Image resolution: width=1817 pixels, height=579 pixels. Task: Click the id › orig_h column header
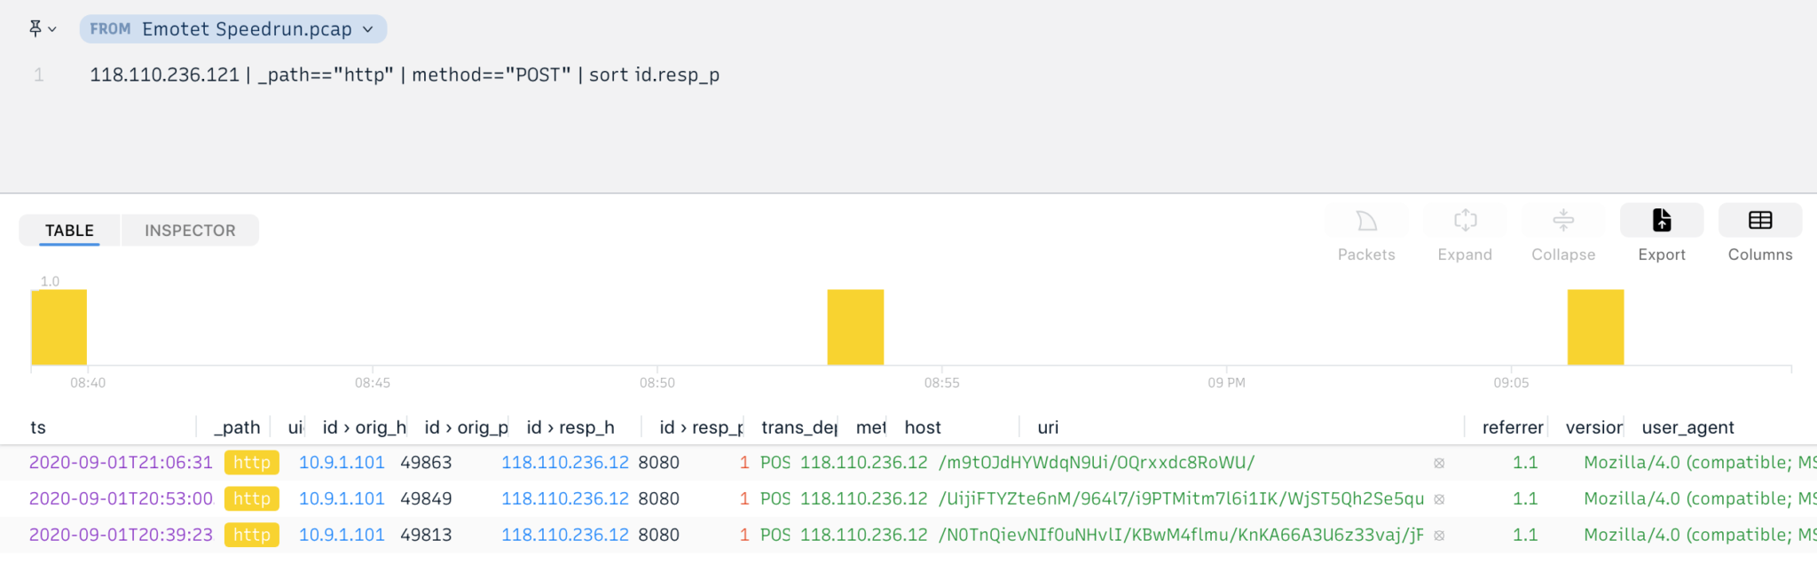coord(364,427)
